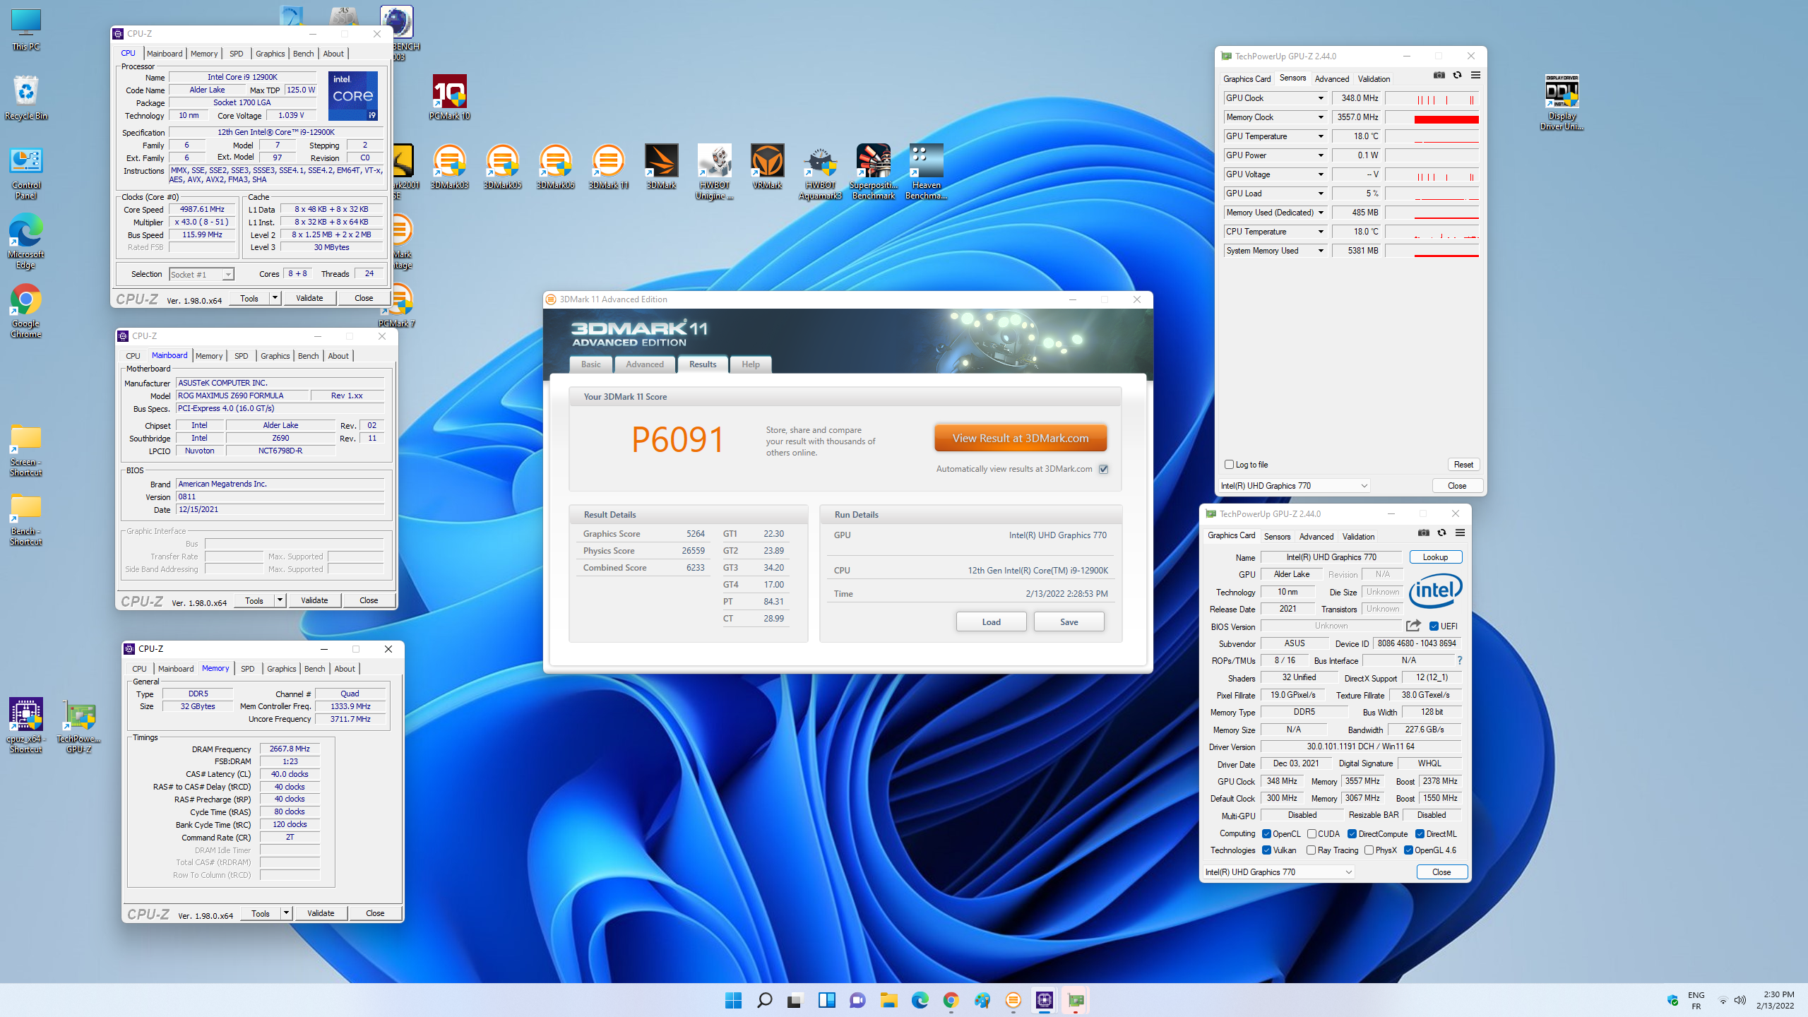Viewport: 1808px width, 1017px height.
Task: Click the Load button in Run Details
Action: [x=991, y=621]
